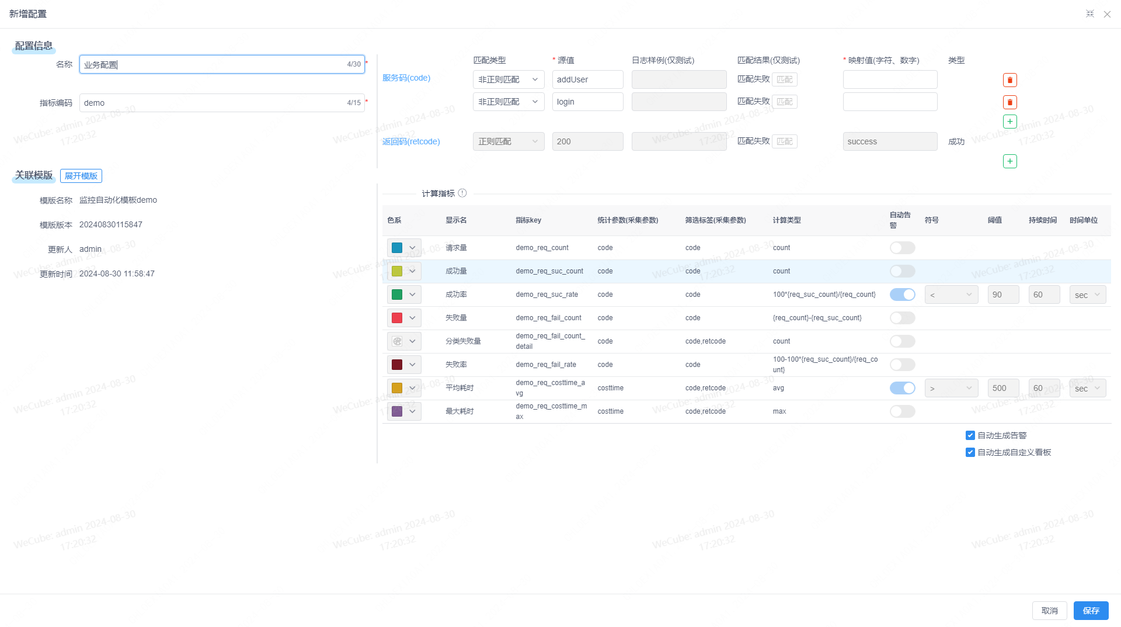Click threshold field showing 500
Viewport: 1121px width, 627px height.
(x=1003, y=388)
